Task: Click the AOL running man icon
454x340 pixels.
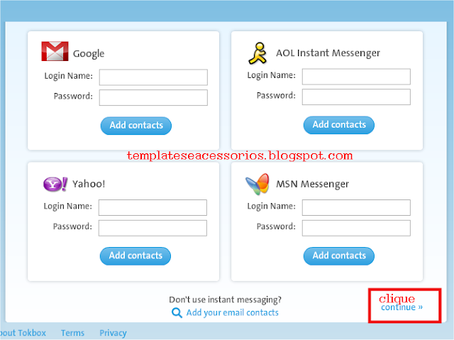Action: click(258, 53)
